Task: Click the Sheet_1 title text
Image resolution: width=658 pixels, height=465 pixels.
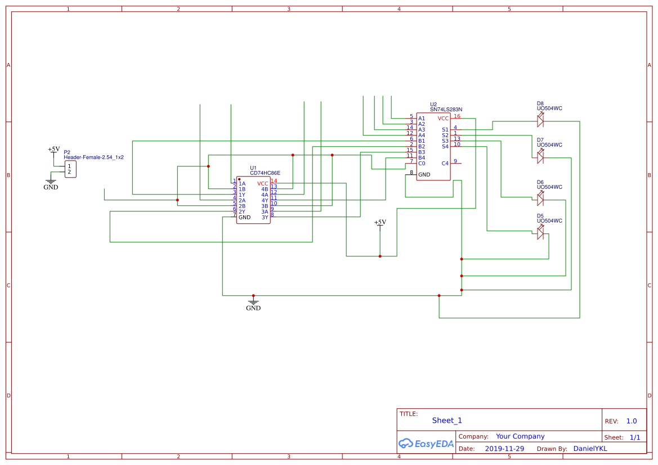Action: pyautogui.click(x=446, y=420)
